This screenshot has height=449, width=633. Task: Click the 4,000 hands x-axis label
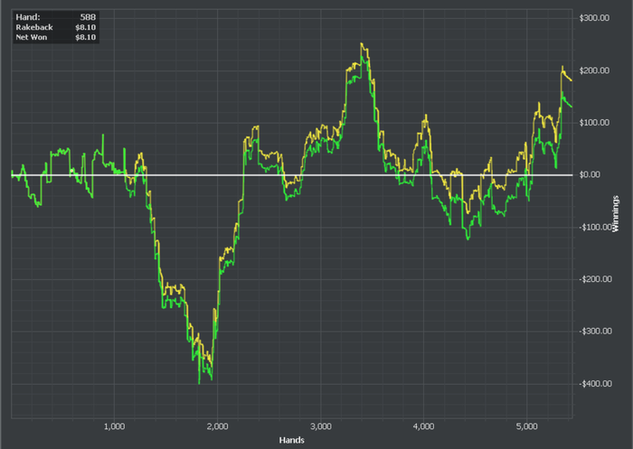[424, 426]
